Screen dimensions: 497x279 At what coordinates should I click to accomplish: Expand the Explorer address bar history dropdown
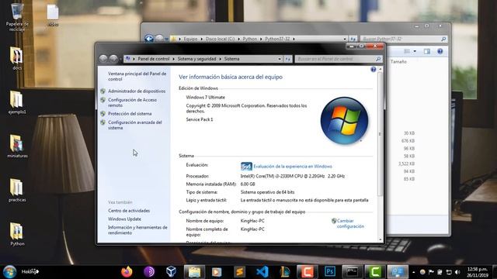click(345, 39)
